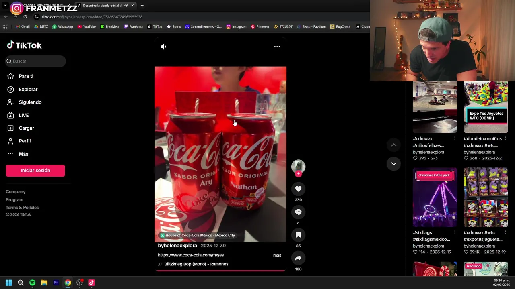Share the video using the arrow icon
Screen dimensions: 515x289
click(x=298, y=258)
